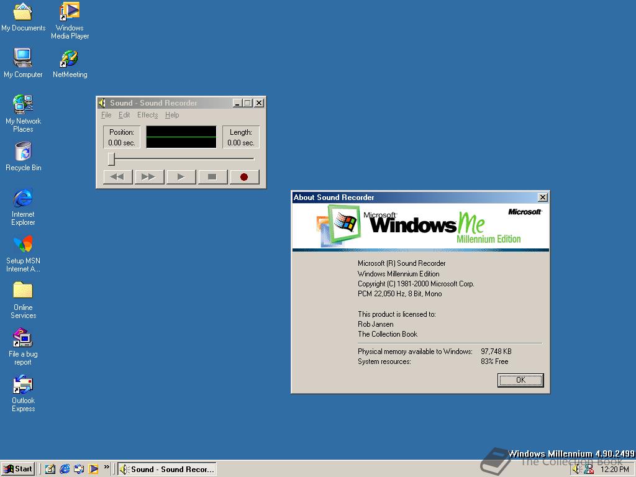636x477 pixels.
Task: Select the Setup MSN Internet Access icon
Action: pyautogui.click(x=23, y=254)
